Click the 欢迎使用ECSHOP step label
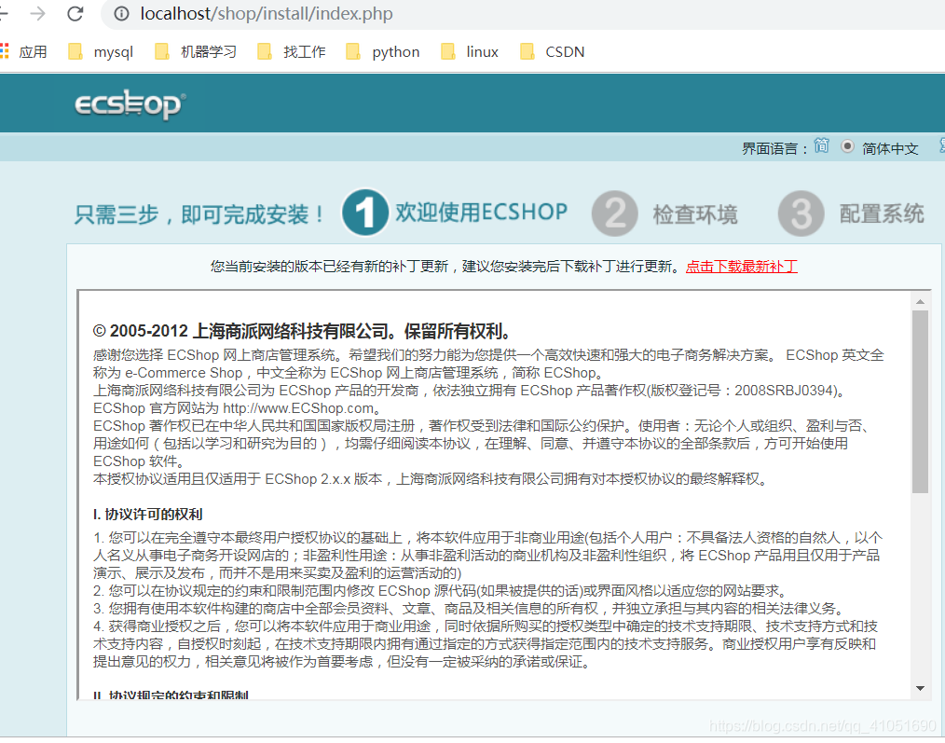The image size is (945, 743). pos(481,213)
